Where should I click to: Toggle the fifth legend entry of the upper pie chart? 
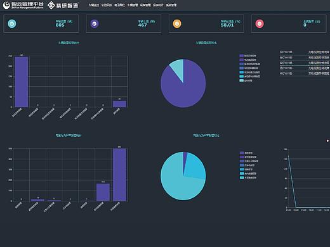[x=249, y=72]
